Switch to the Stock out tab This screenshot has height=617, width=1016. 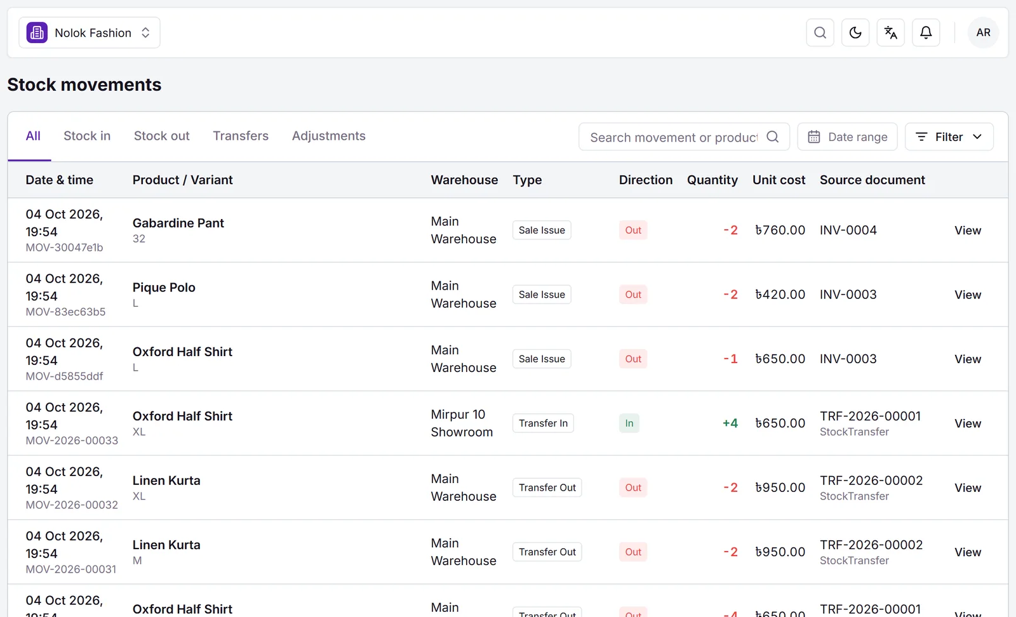tap(161, 136)
